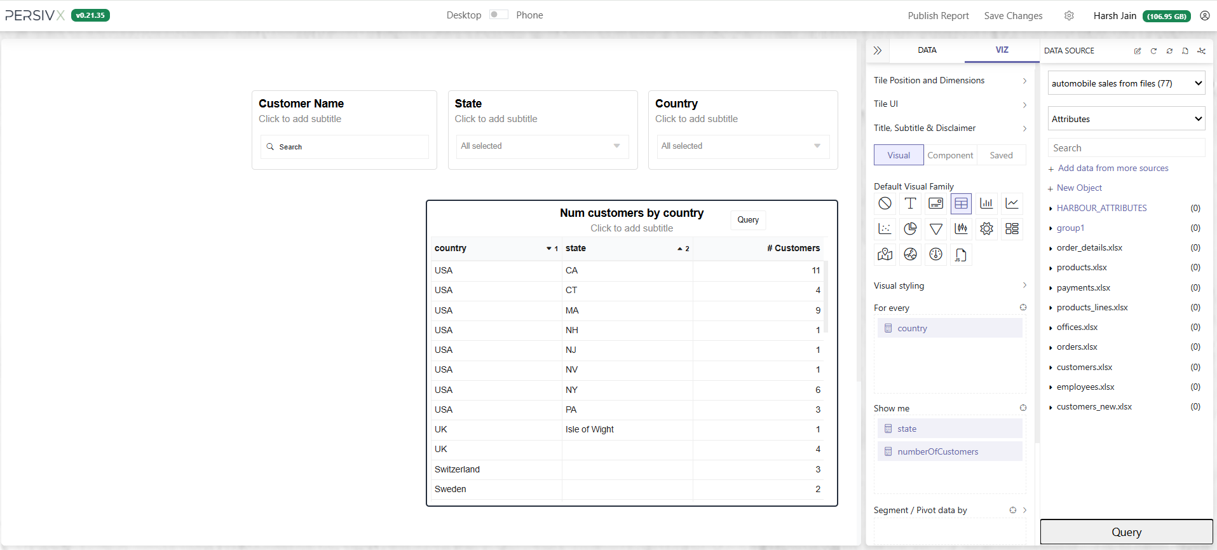The height and width of the screenshot is (550, 1217).
Task: Choose the Candlestick chart visual icon
Action: (961, 229)
